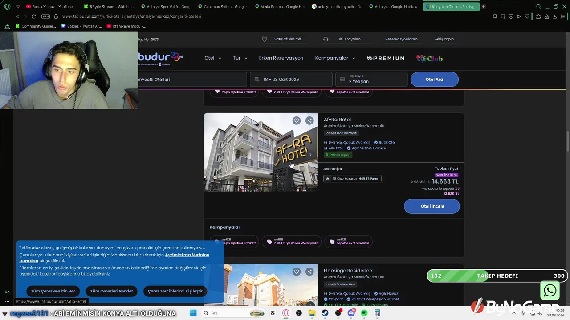Image resolution: width=570 pixels, height=320 pixels.
Task: Click the page vertical scrollbar
Action: 567,142
